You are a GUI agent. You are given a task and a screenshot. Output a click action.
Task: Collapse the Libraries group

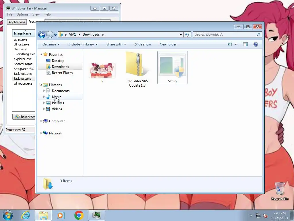pyautogui.click(x=41, y=85)
